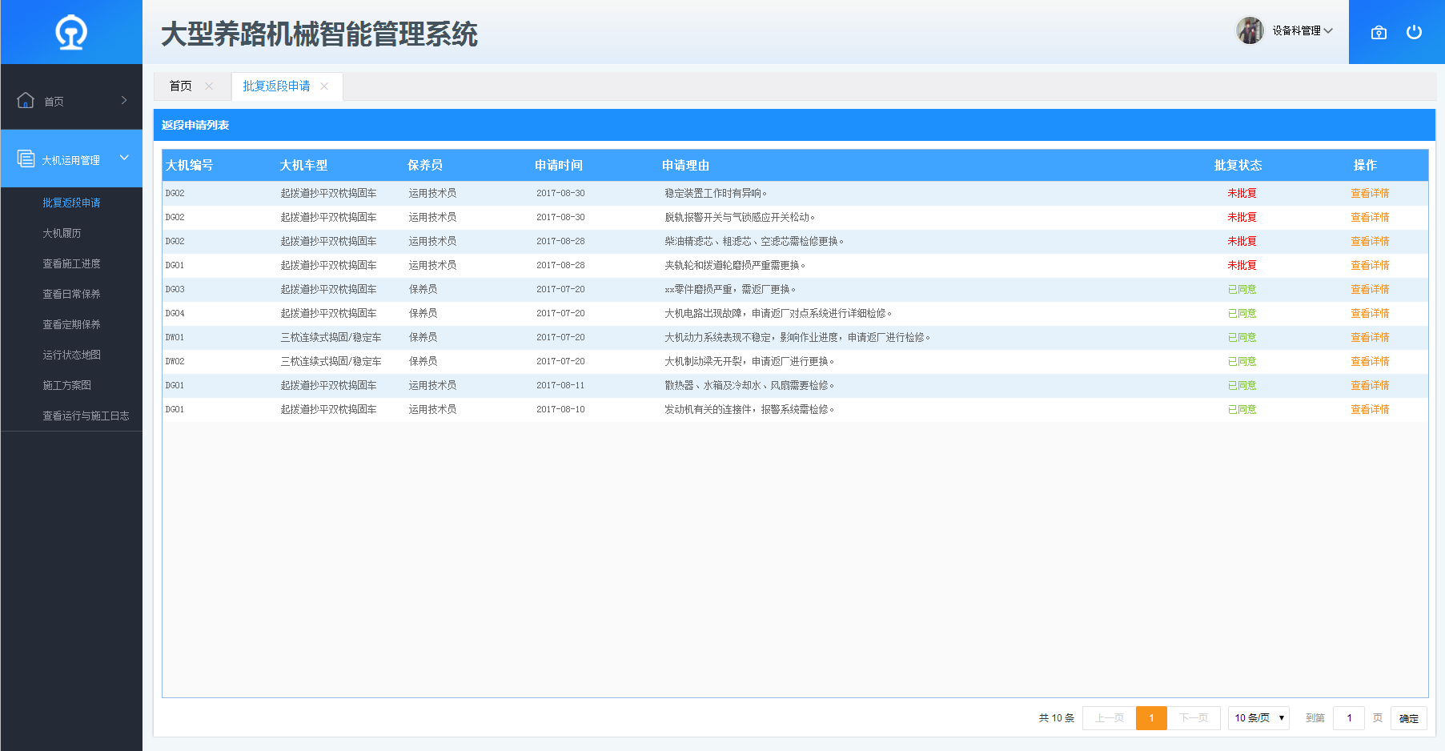Click the 确定 pagination button
Screen dimensions: 1445x751
coord(1408,718)
